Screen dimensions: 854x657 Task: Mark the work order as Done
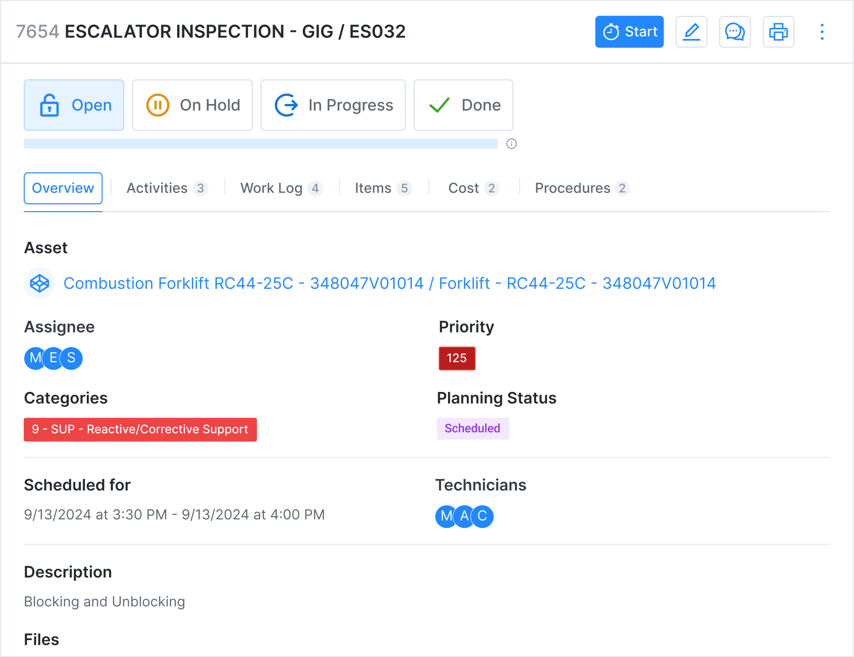[x=463, y=105]
